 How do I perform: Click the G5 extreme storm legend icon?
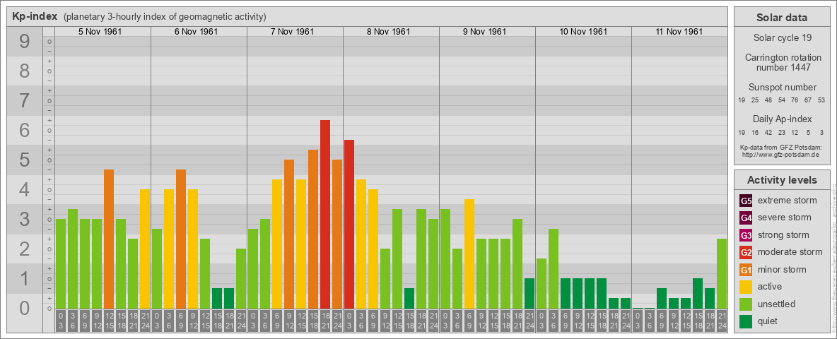click(x=746, y=201)
